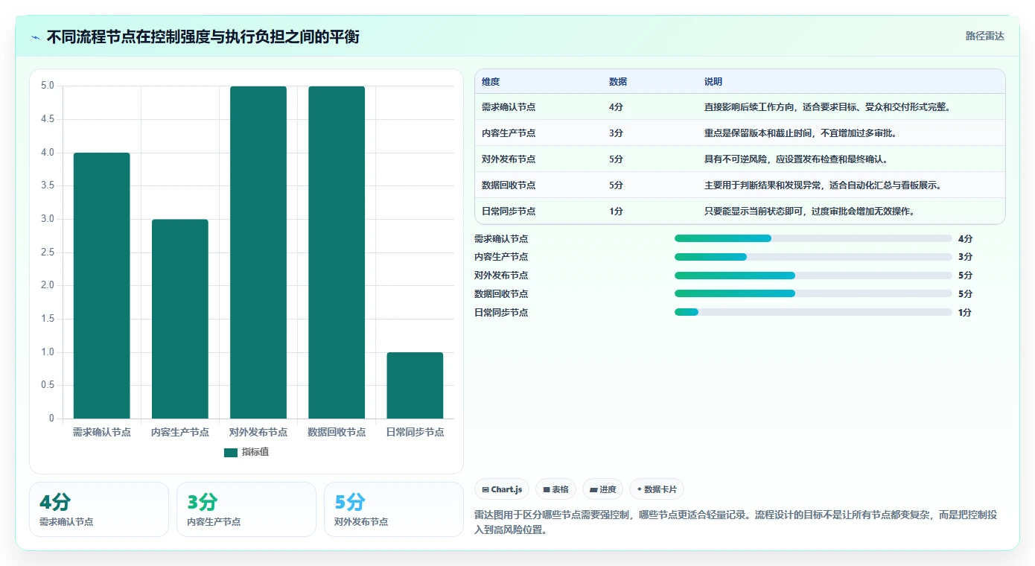Viewport: 1035px width, 566px height.
Task: Click the page title about 流程节点
Action: click(x=203, y=36)
